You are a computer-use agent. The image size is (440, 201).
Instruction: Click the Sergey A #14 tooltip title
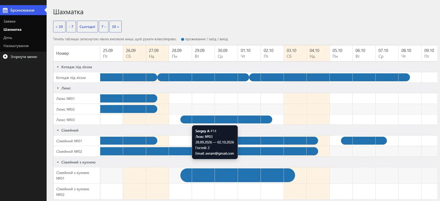pyautogui.click(x=206, y=131)
